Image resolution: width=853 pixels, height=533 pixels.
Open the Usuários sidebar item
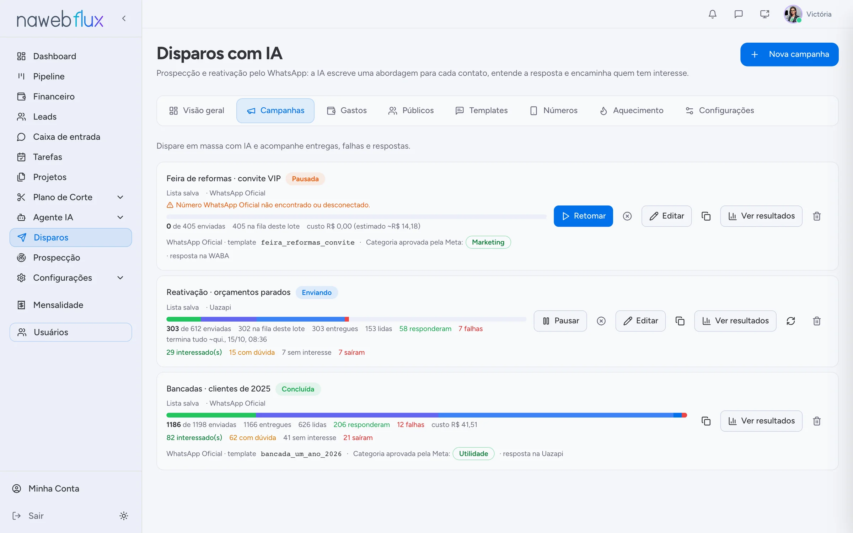pos(71,332)
